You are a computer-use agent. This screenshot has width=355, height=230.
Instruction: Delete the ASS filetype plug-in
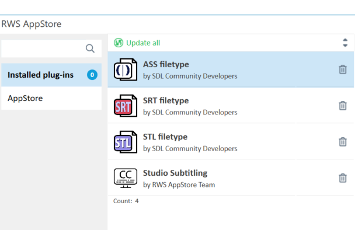pos(343,69)
